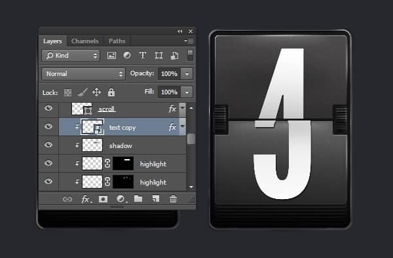Create a new layer
Screen dimensions: 393x258
click(156, 199)
